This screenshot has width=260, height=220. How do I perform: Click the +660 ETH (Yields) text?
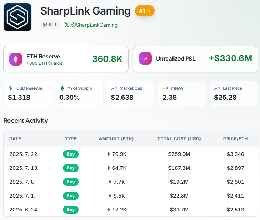(x=45, y=63)
